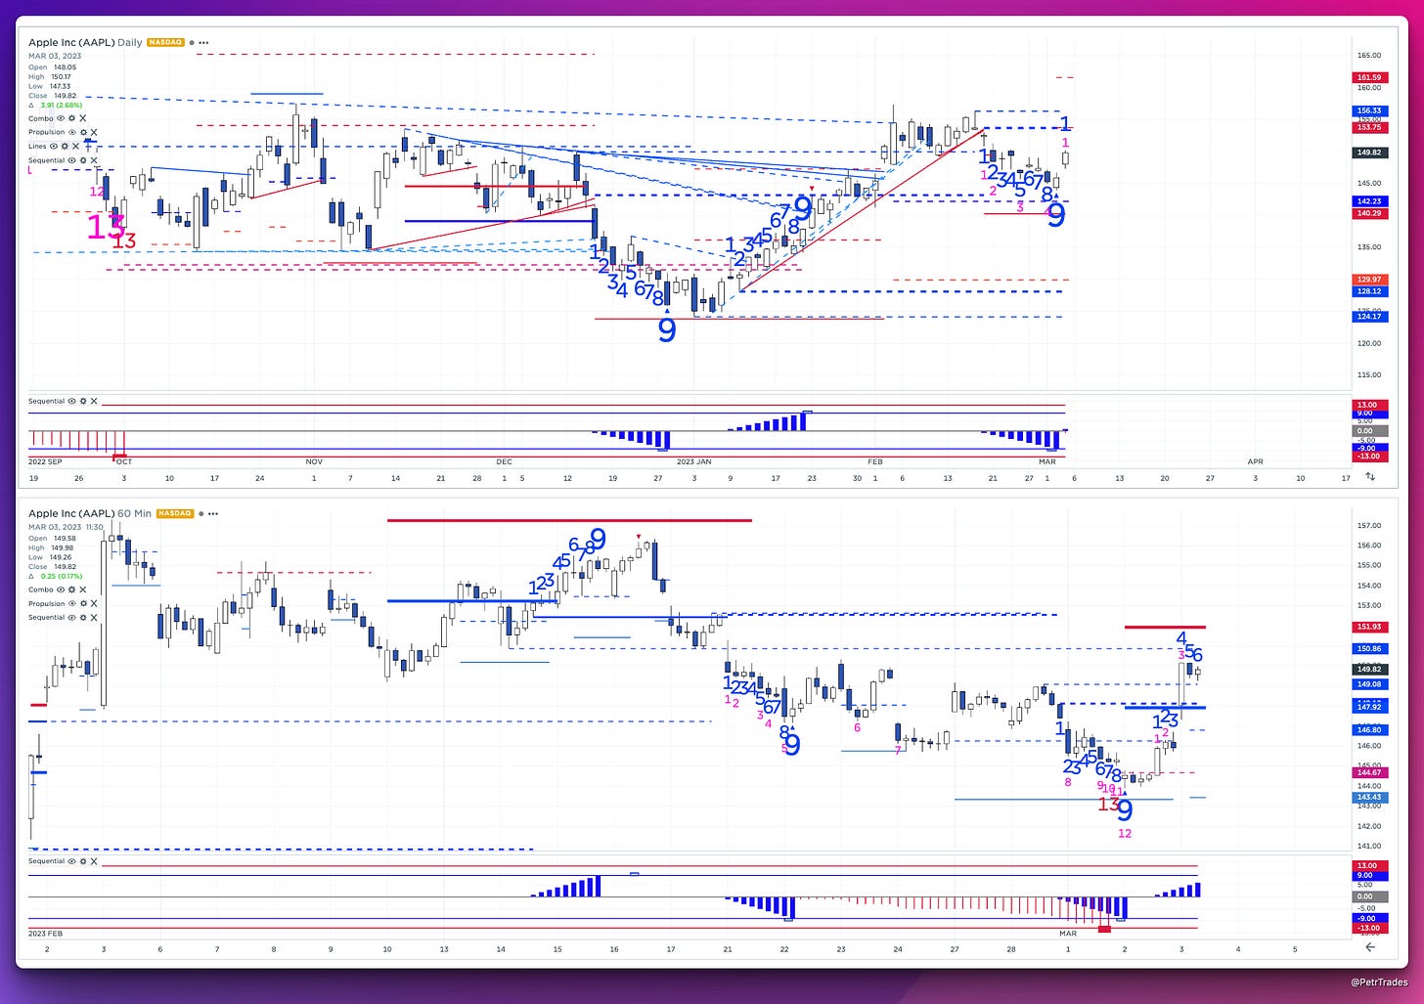Click NASDAQ badge on 60 Min chart
1424x1004 pixels.
click(x=175, y=513)
